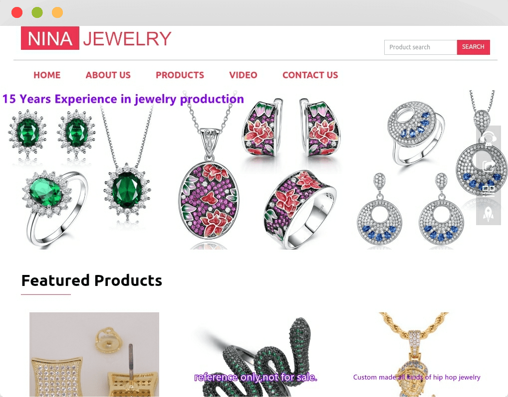Image resolution: width=508 pixels, height=397 pixels.
Task: Click the NINA JEWELRY logo
Action: [96, 38]
